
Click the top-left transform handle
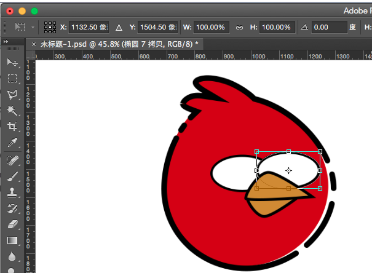coord(256,151)
